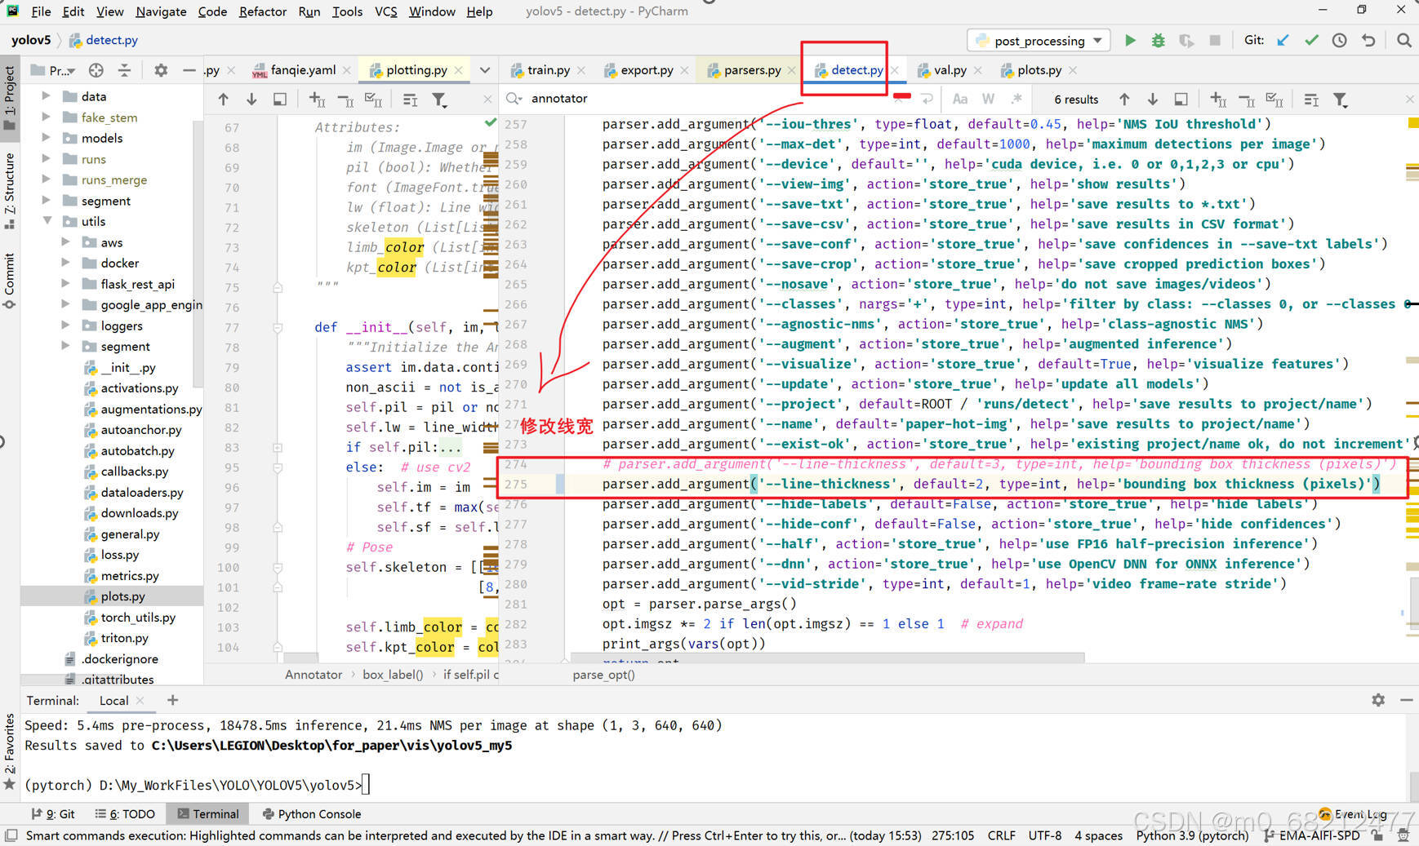
Task: Open Git history with the clock icon
Action: coord(1339,40)
